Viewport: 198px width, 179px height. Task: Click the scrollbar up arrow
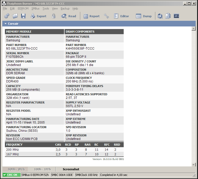(x=193, y=29)
